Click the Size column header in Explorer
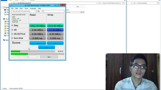The width and height of the screenshot is (161, 90). click(80, 7)
